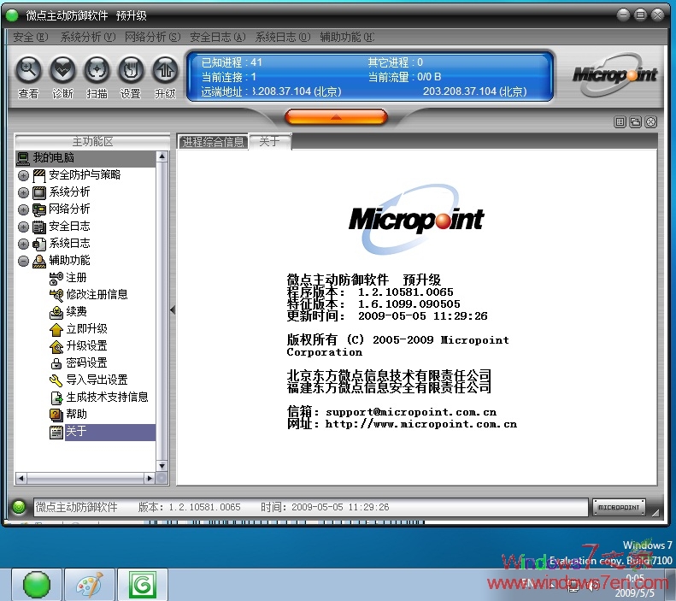The width and height of the screenshot is (676, 601).
Task: Click the tree horizontal scroll right arrow
Action: click(x=150, y=478)
